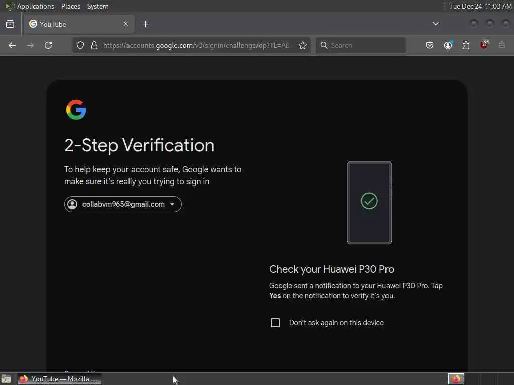The height and width of the screenshot is (385, 514).
Task: Click the show desktop icon in bottom panel
Action: pos(6,379)
